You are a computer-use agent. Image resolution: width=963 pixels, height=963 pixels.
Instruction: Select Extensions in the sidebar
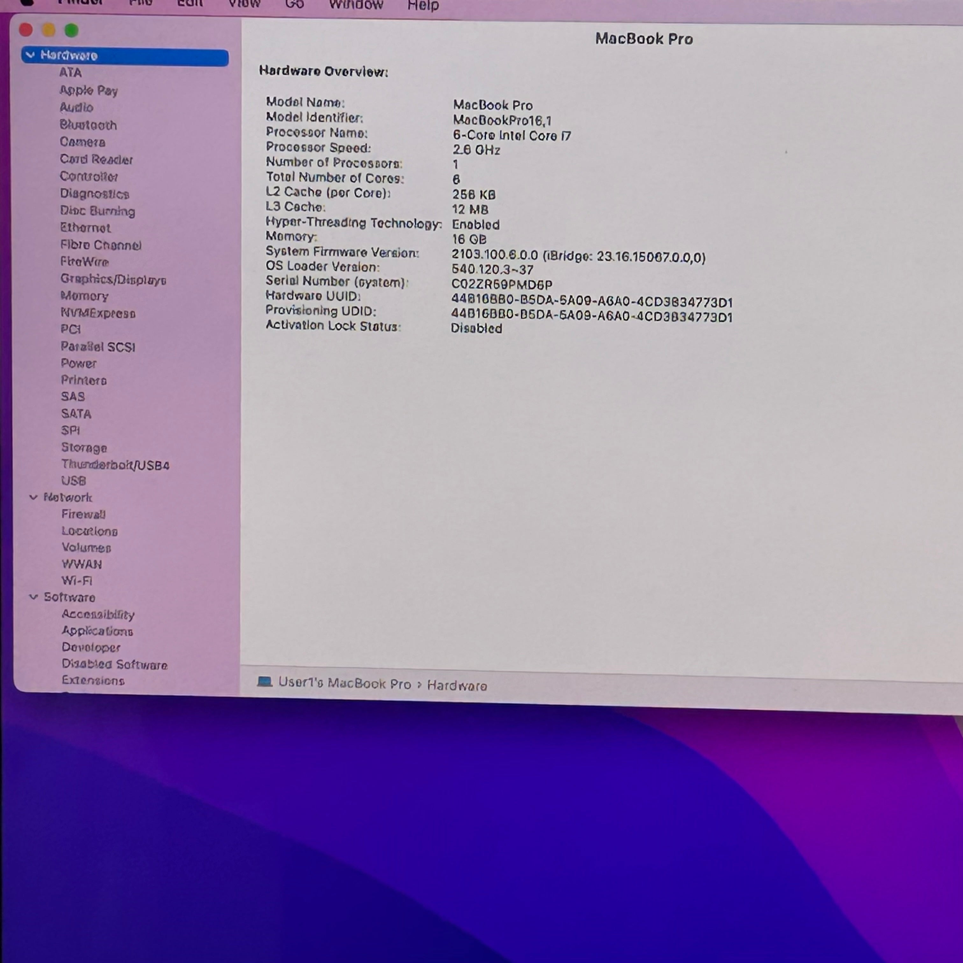[93, 681]
